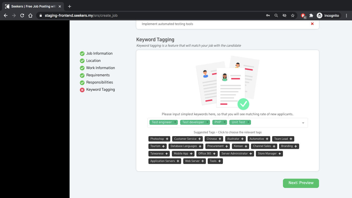Add the Team Lead suggested tag
Viewport: 352px width, 198px height.
tap(283, 139)
